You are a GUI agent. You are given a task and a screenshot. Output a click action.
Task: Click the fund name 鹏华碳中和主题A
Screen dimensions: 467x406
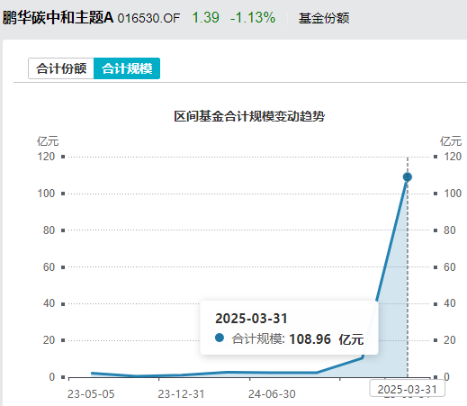(58, 17)
